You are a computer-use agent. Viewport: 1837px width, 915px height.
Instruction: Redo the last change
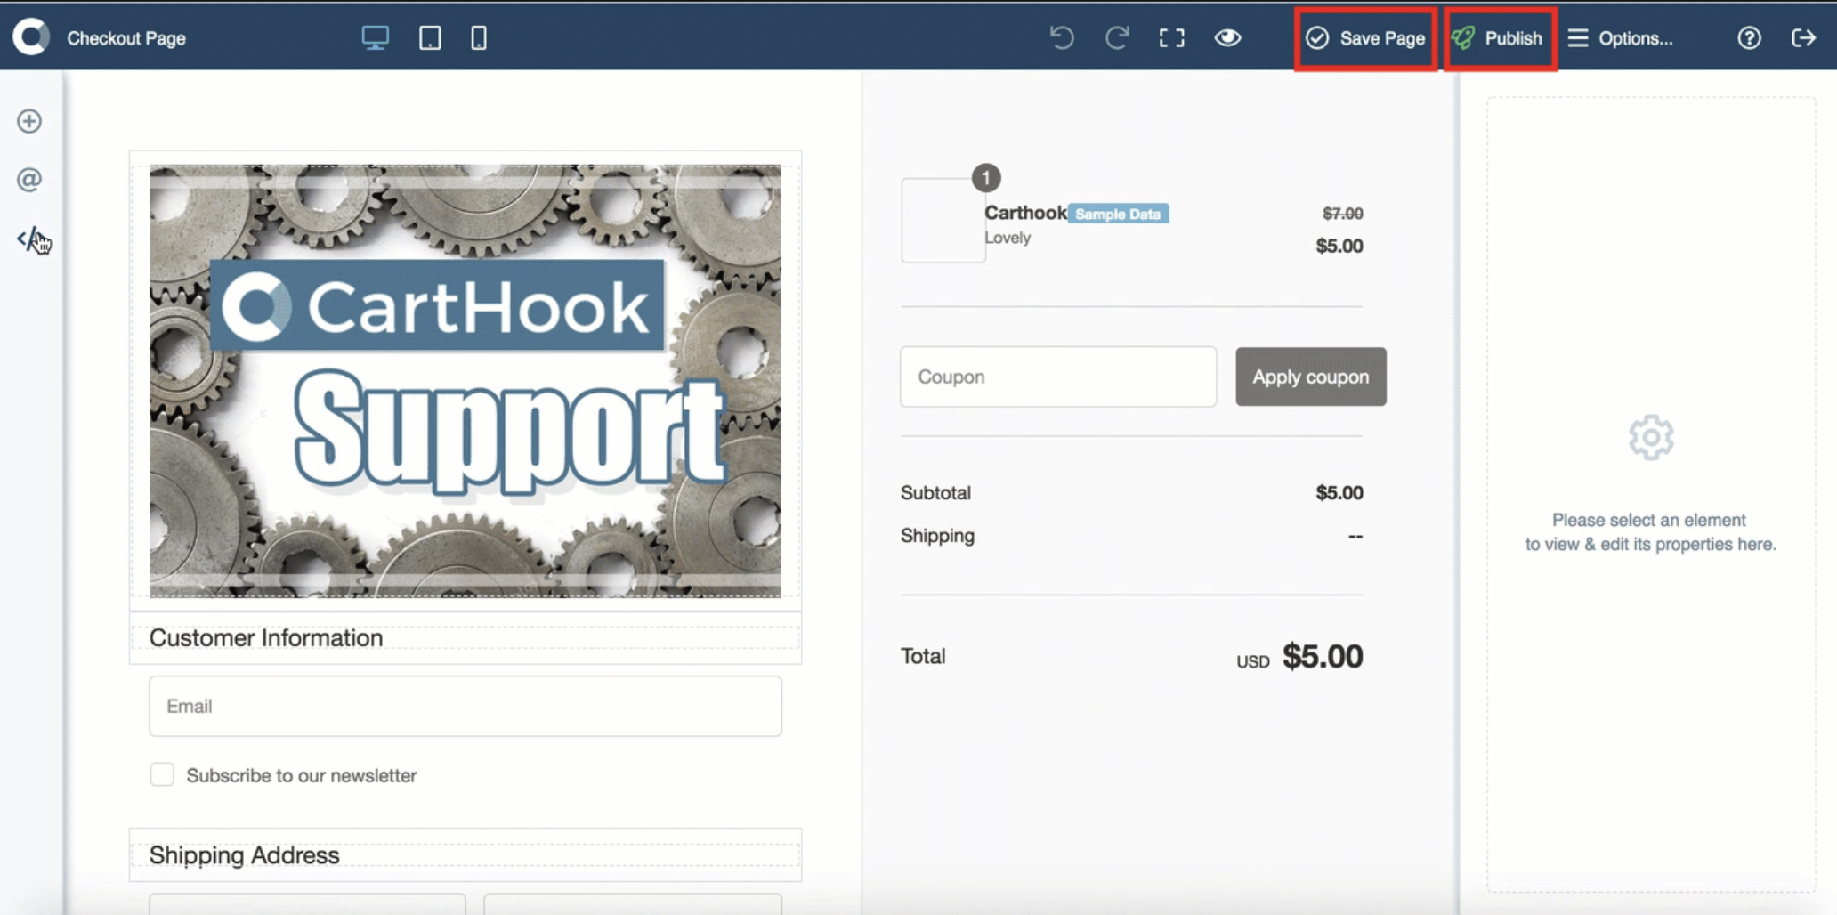1117,37
